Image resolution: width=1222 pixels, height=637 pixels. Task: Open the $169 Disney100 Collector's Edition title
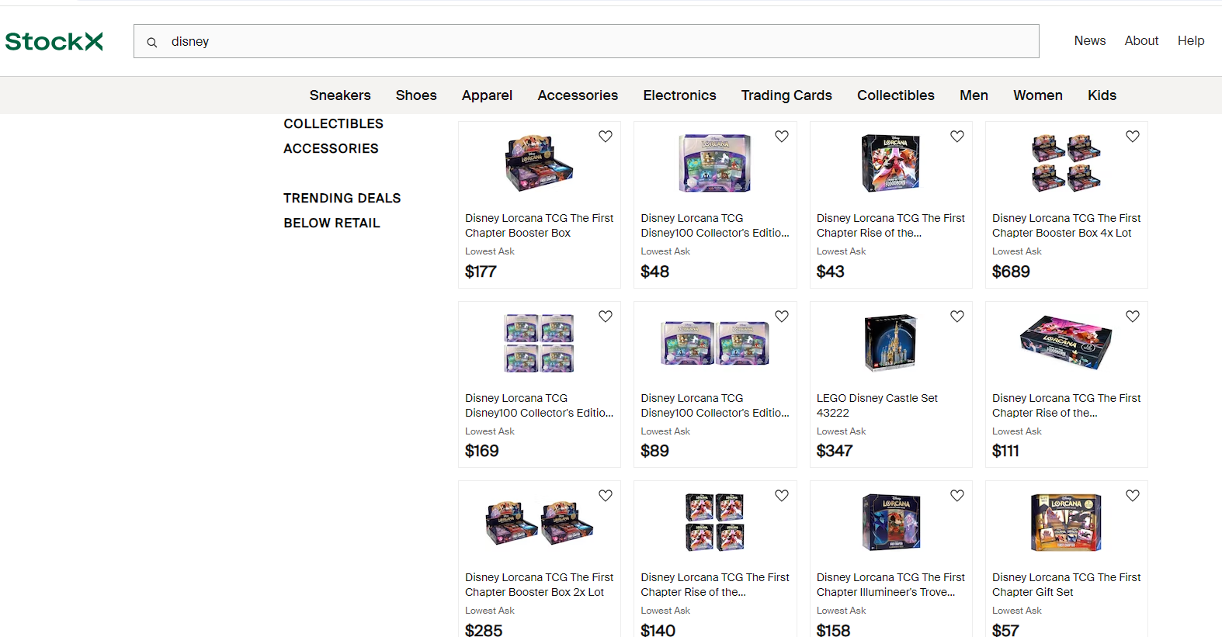pos(540,406)
